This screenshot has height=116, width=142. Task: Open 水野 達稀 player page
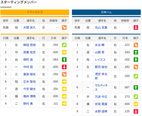pos(101,111)
